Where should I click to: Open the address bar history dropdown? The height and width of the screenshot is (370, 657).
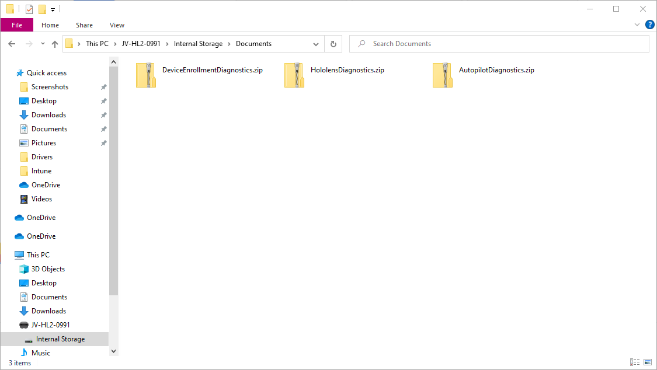pyautogui.click(x=316, y=44)
